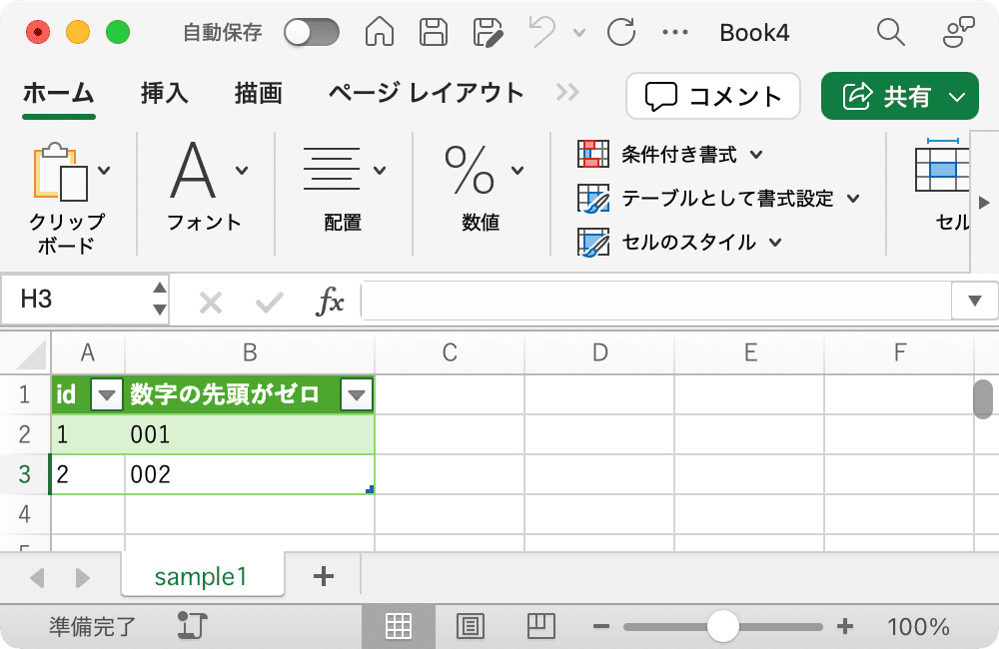
Task: Click the Name Box showing H3
Action: point(77,299)
